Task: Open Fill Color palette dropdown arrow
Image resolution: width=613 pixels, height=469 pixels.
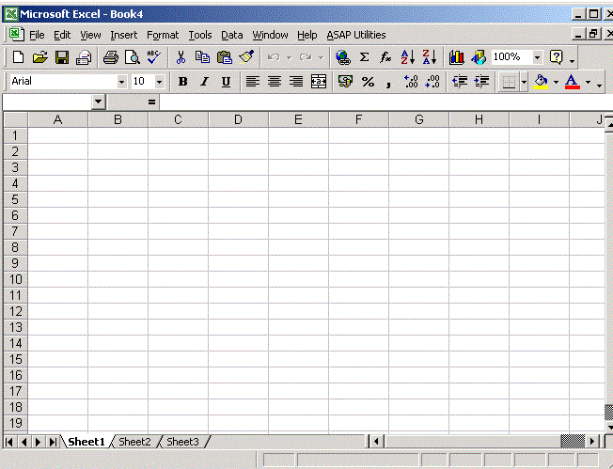Action: click(556, 82)
